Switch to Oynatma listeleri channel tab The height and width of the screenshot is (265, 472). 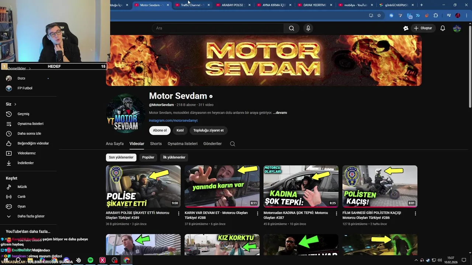click(x=183, y=144)
